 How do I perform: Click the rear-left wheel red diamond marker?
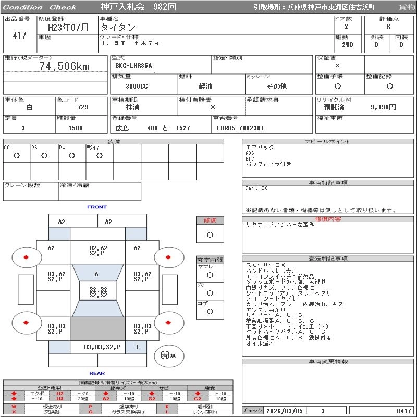[x=26, y=323]
